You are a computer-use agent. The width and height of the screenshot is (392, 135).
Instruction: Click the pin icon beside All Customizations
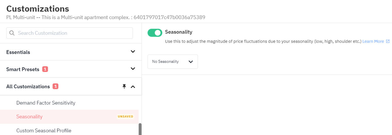(124, 87)
